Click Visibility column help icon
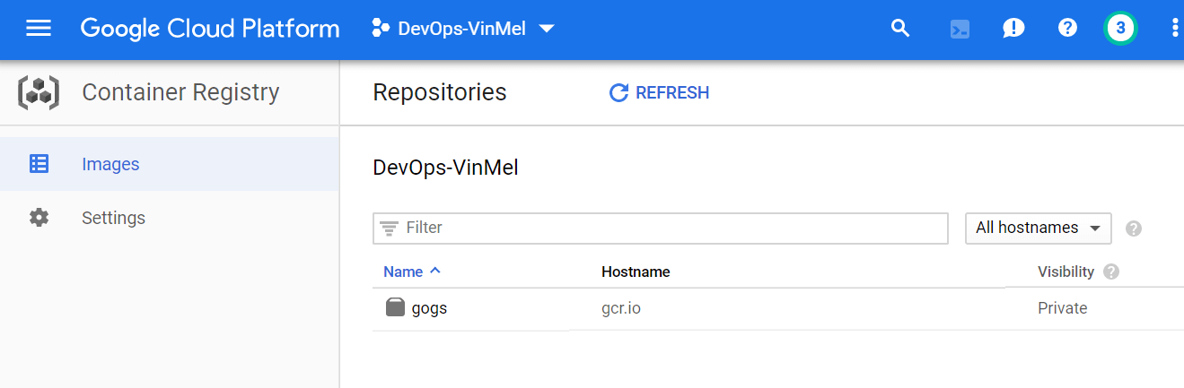 [1111, 272]
